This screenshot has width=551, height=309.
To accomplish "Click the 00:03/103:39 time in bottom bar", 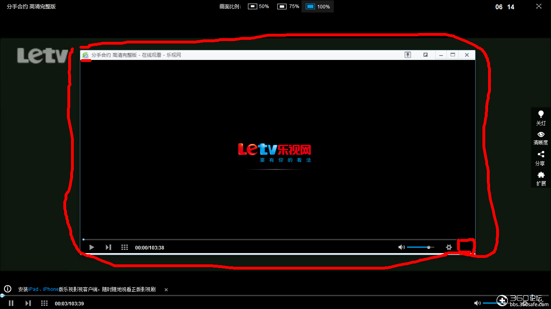I will click(69, 303).
